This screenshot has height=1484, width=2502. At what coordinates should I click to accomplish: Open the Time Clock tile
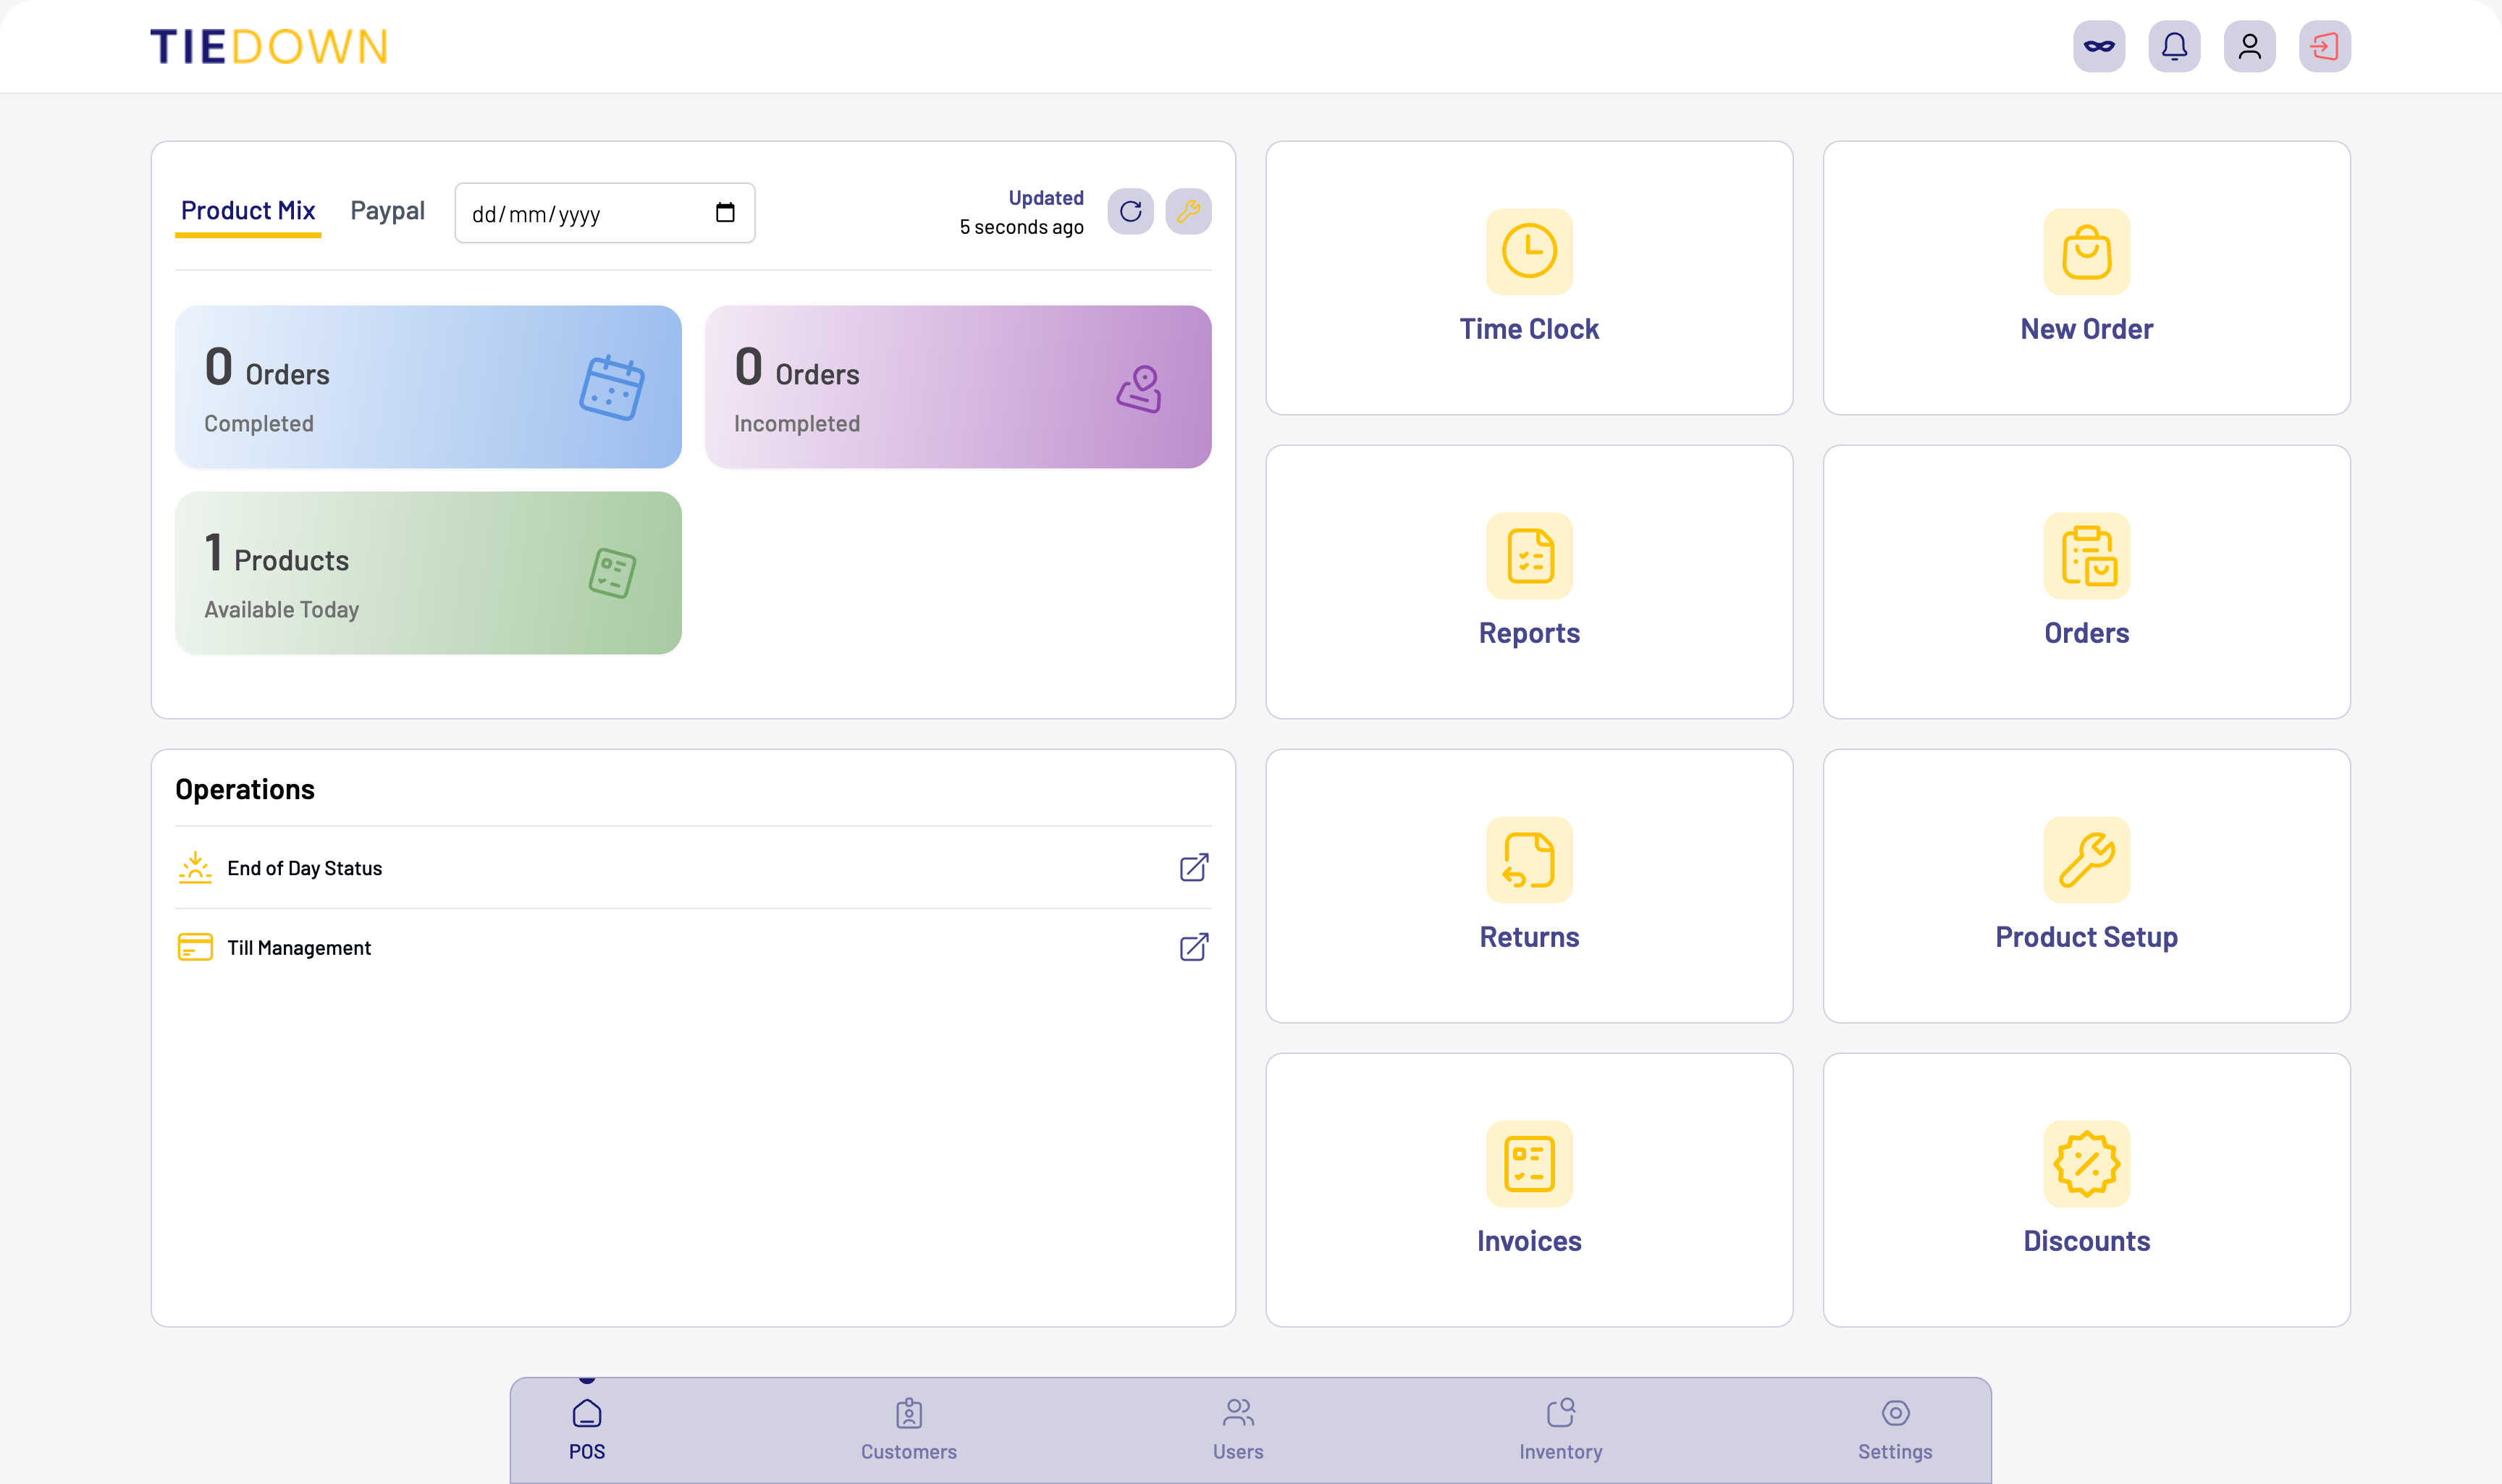(1528, 278)
